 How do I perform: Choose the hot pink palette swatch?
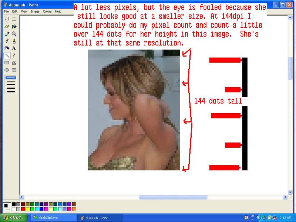click(69, 209)
